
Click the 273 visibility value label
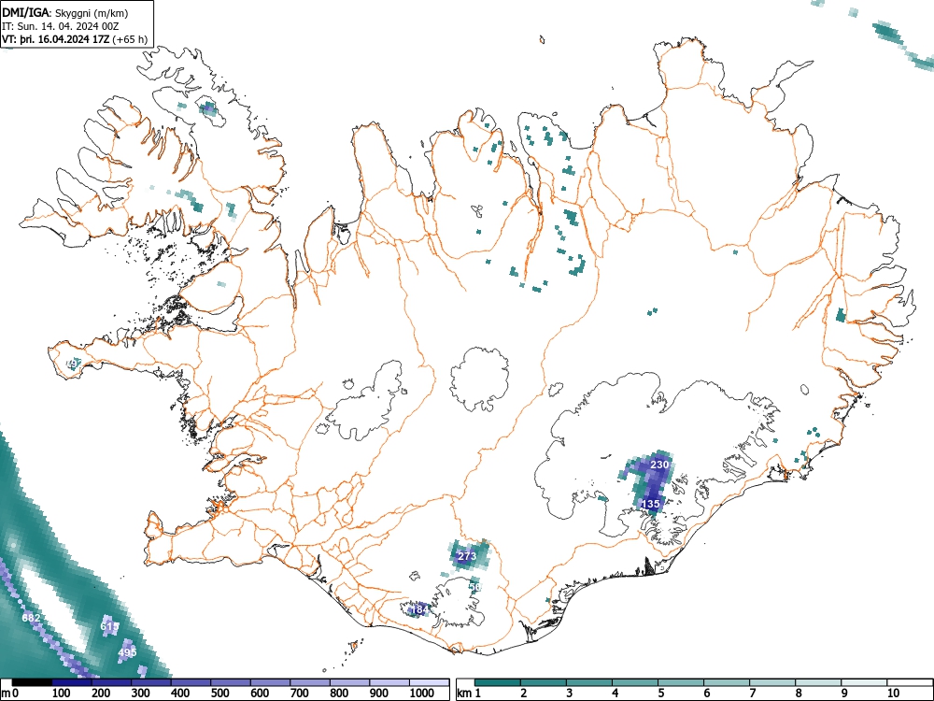tap(466, 556)
